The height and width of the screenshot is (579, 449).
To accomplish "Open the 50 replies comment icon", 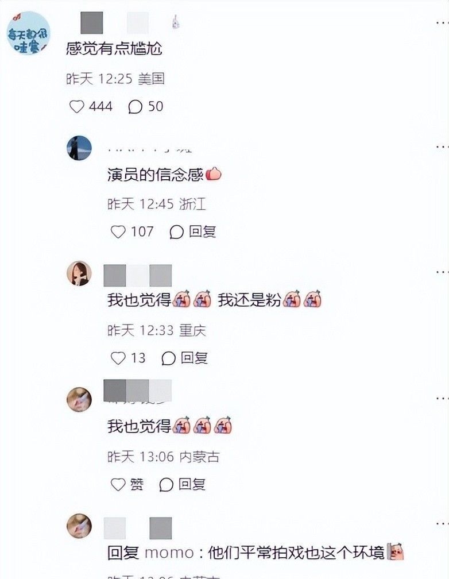I will pos(135,107).
